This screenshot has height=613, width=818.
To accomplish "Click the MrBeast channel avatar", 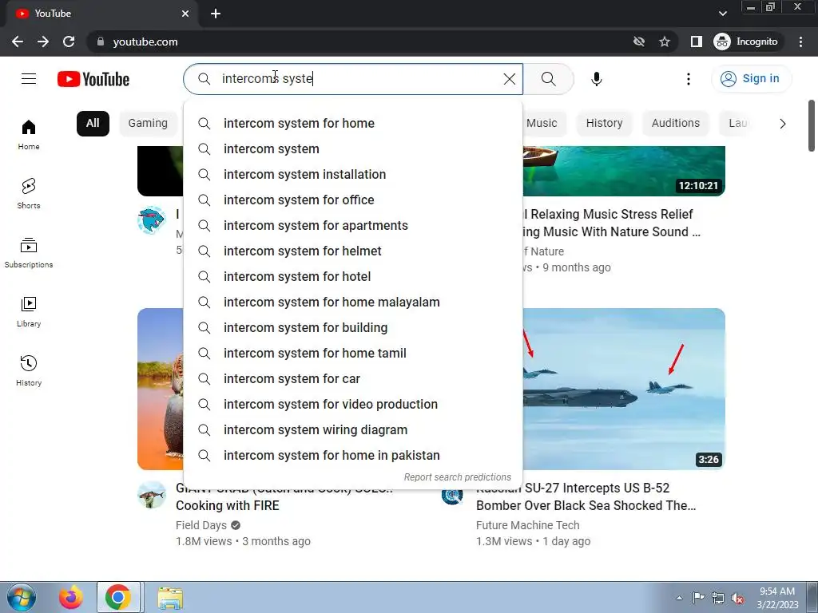I will click(151, 220).
